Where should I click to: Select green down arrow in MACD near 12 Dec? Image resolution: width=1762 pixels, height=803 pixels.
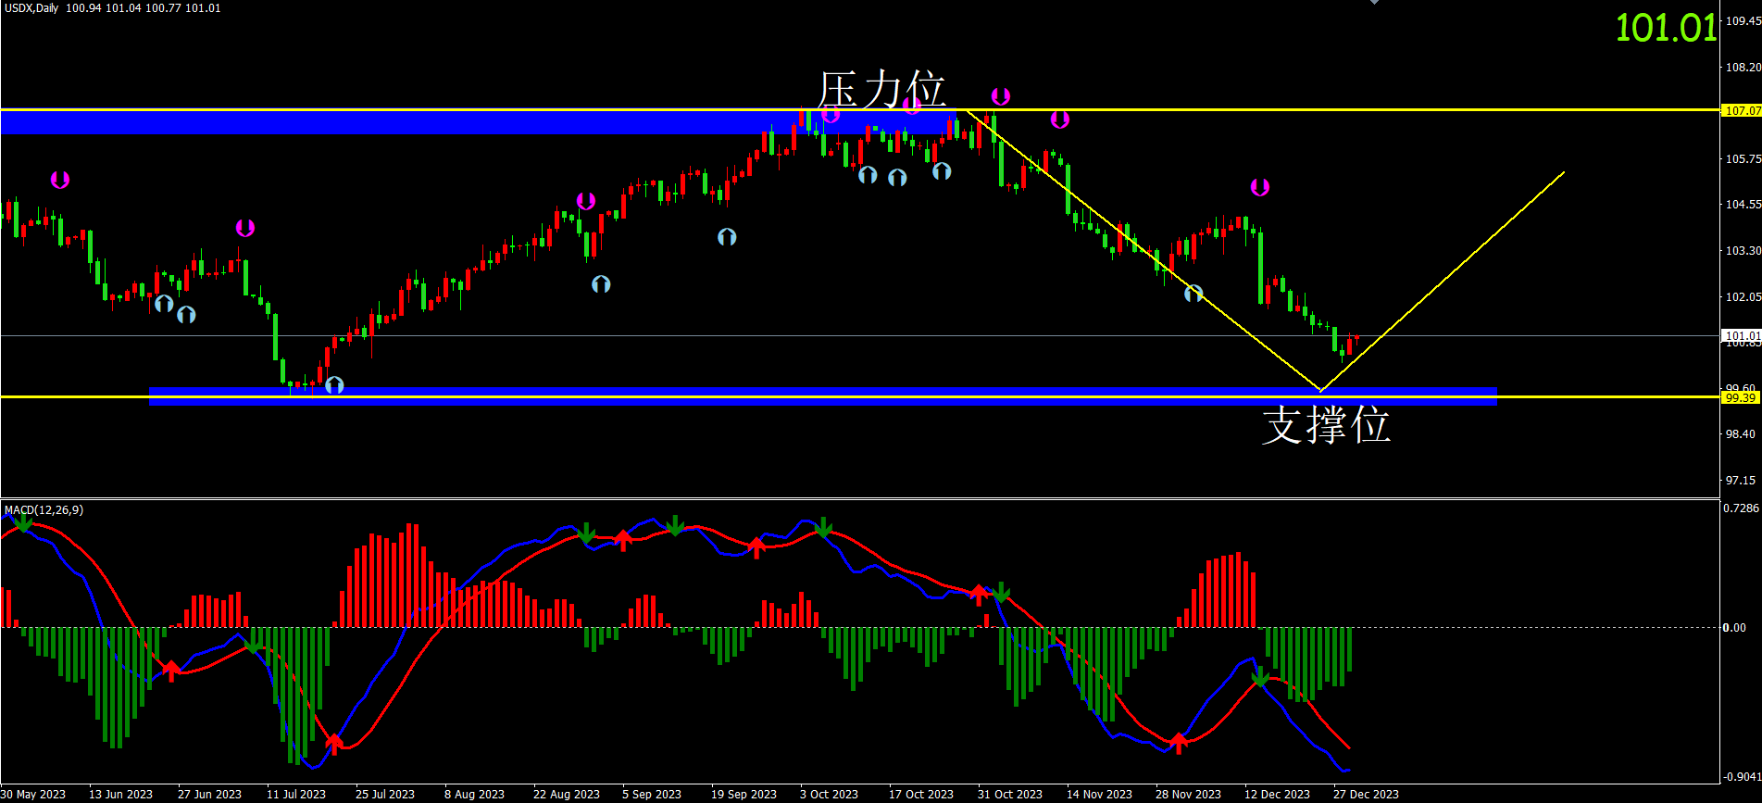(x=1259, y=677)
